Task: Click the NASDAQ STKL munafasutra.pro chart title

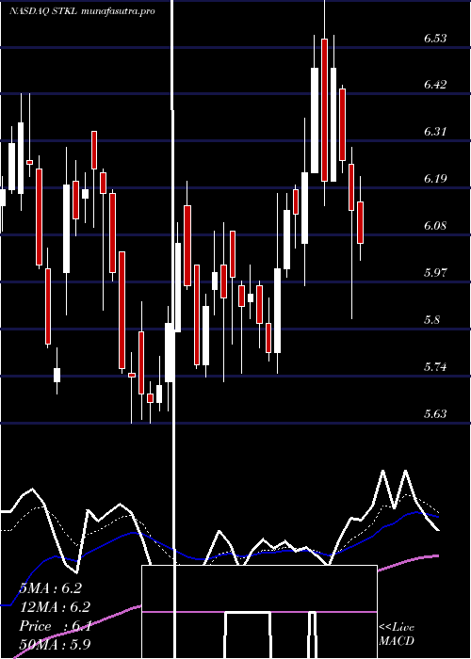Action: point(83,11)
